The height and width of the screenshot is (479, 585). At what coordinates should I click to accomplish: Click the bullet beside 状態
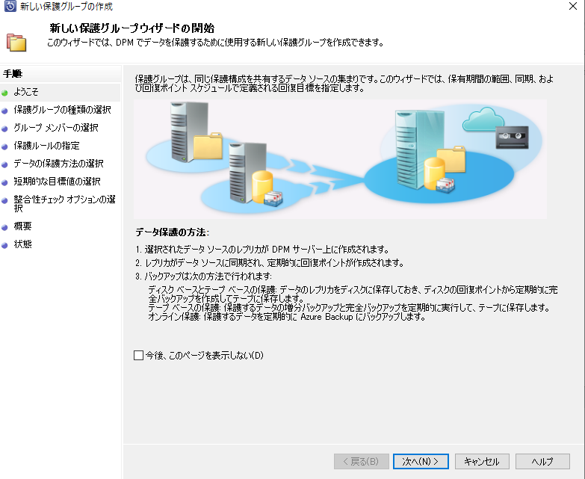[4, 245]
